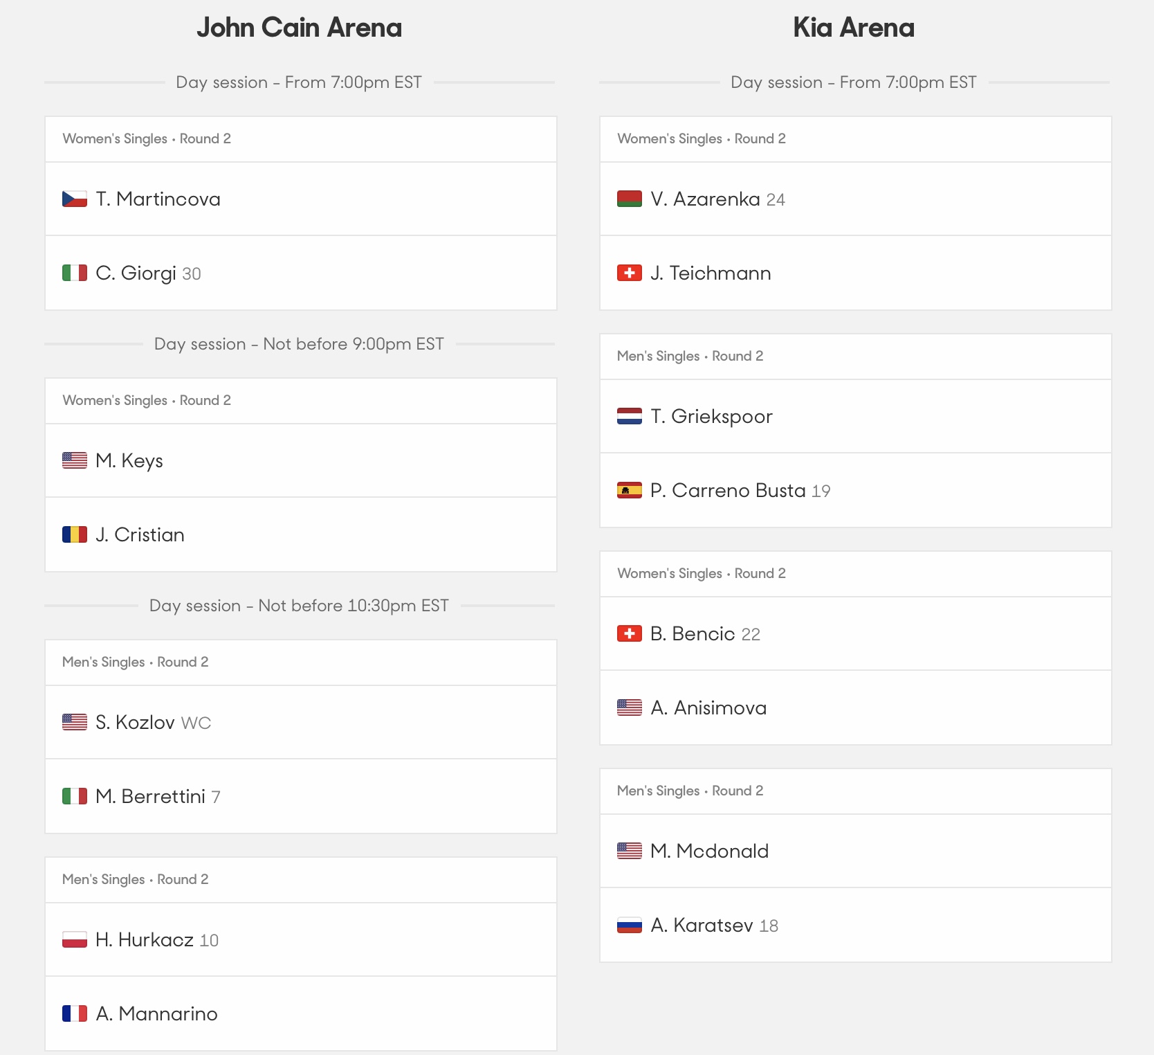Click the Russian flag next to A. Karatsev
1154x1055 pixels.
pyautogui.click(x=630, y=925)
